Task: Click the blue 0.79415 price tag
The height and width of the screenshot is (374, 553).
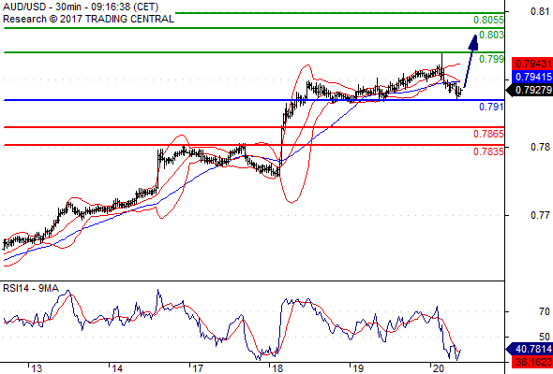Action: [532, 77]
